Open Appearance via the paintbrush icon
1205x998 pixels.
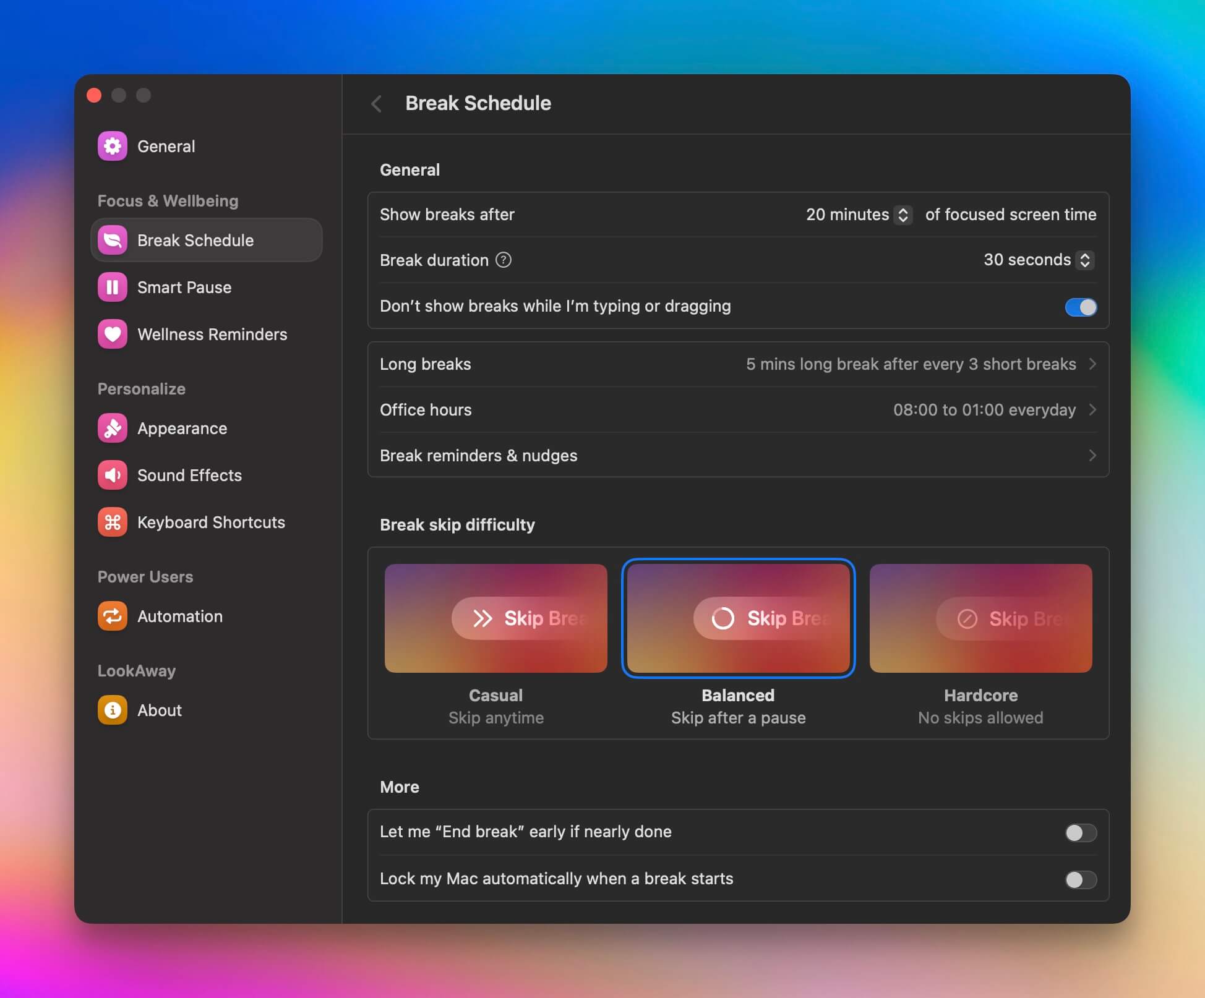pyautogui.click(x=112, y=428)
